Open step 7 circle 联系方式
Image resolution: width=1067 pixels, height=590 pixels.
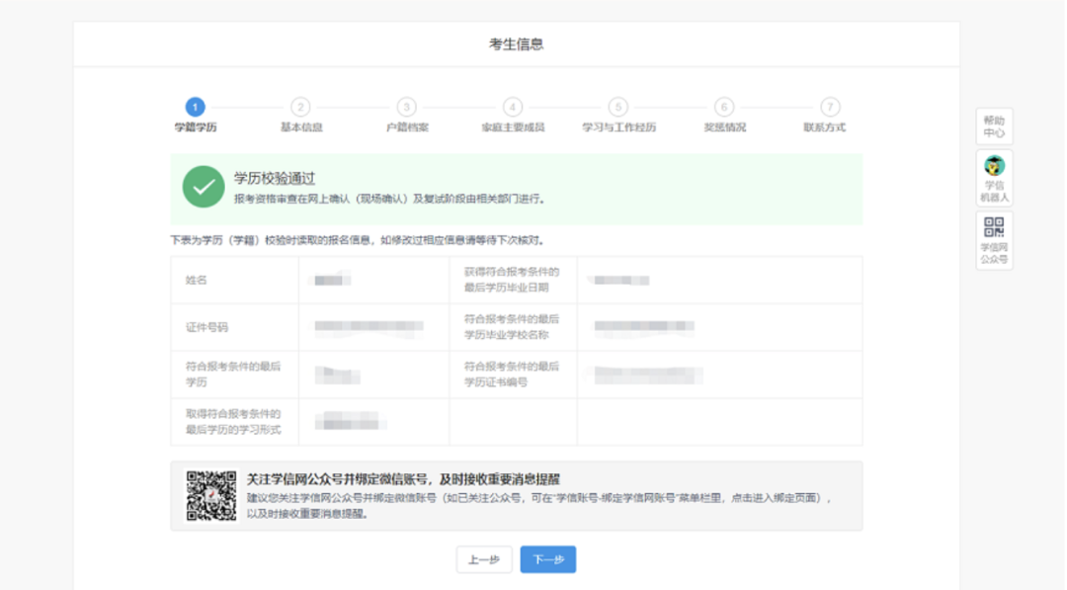830,107
